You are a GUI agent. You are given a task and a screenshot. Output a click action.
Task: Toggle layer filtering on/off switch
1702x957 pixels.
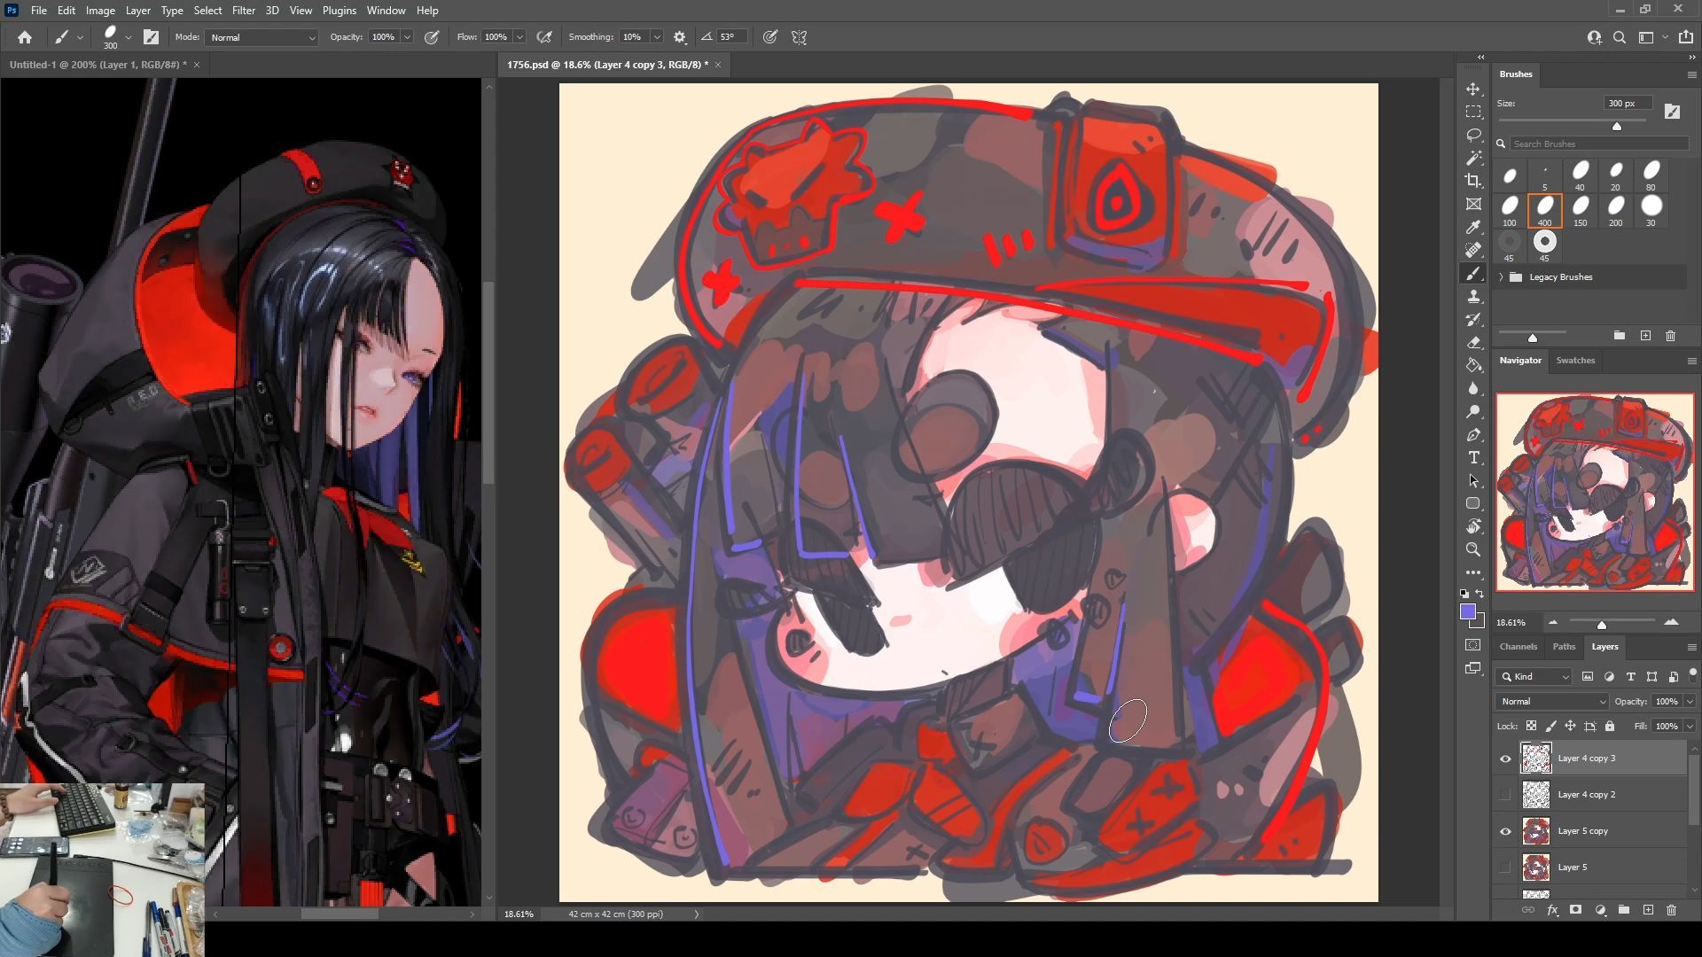1692,674
